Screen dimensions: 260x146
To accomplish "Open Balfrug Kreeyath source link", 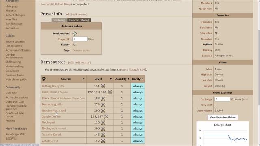I will click(x=53, y=86).
